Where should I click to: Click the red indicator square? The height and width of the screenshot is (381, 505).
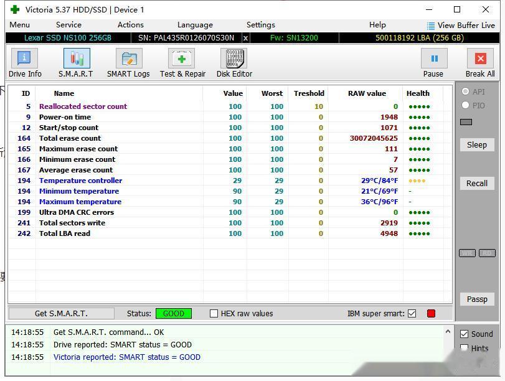click(431, 313)
